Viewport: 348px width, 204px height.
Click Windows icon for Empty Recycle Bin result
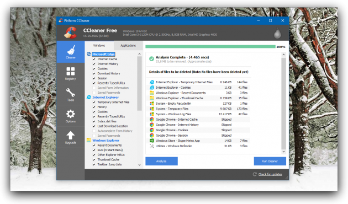point(152,104)
